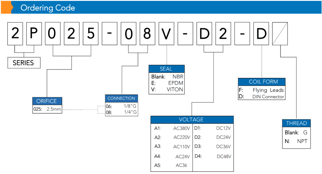
Task: Click the 025: 2.5mm orifice entry
Action: pyautogui.click(x=47, y=109)
